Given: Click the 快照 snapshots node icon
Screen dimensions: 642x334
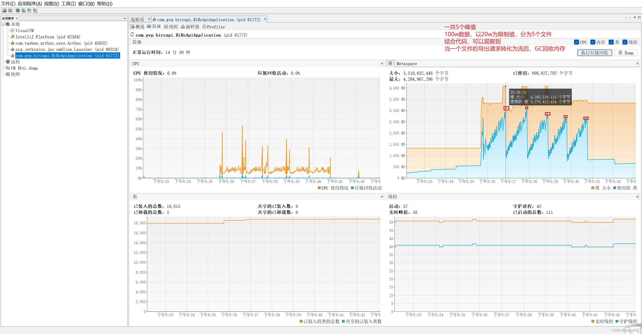Looking at the screenshot, I should pyautogui.click(x=8, y=74).
